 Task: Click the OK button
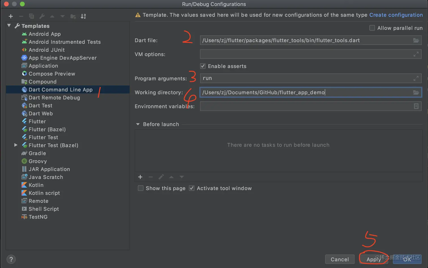(407, 259)
